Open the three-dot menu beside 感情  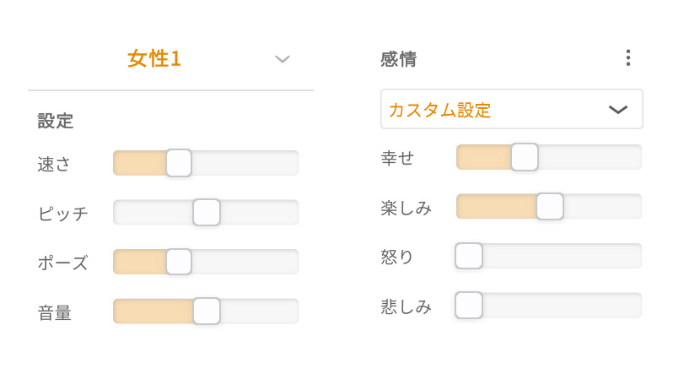coord(627,58)
